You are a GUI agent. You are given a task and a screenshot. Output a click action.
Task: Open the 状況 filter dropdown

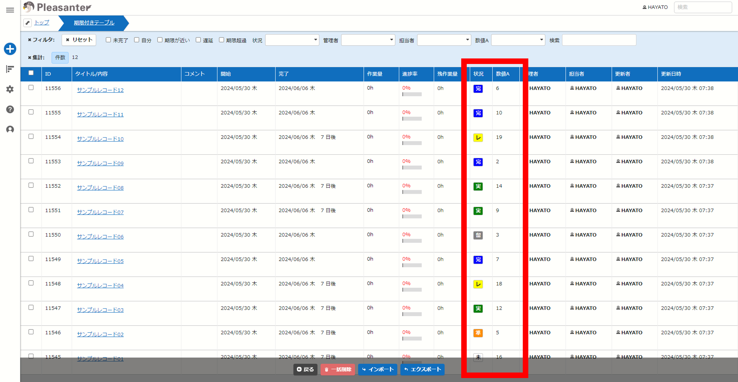click(292, 40)
